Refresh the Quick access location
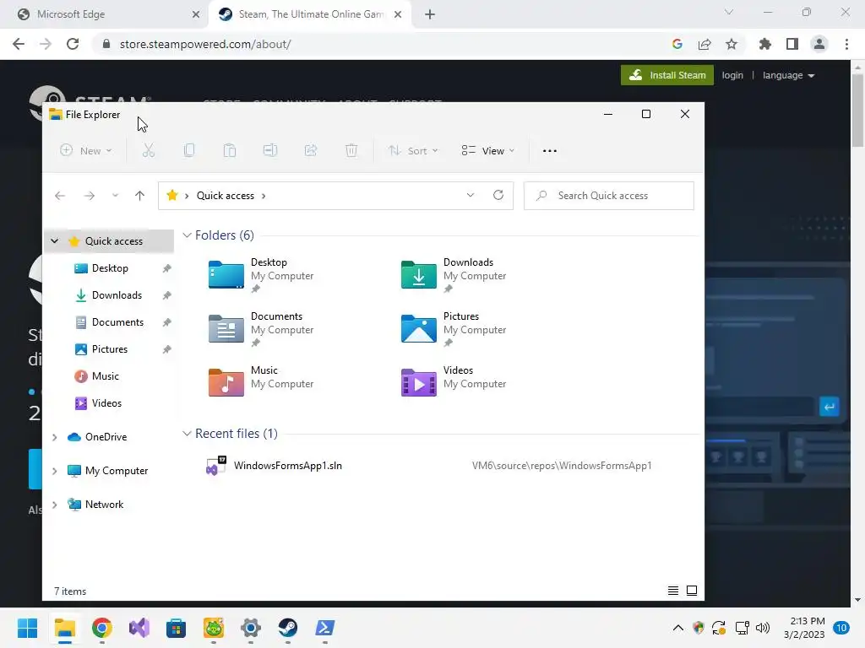This screenshot has height=648, width=865. [498, 195]
